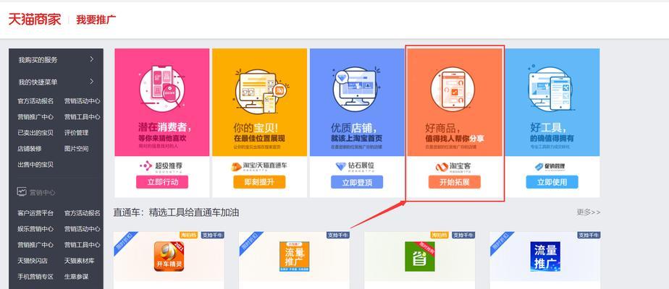This screenshot has height=289, width=669.
Task: Click the 超级推荐 logo
Action: [x=162, y=166]
